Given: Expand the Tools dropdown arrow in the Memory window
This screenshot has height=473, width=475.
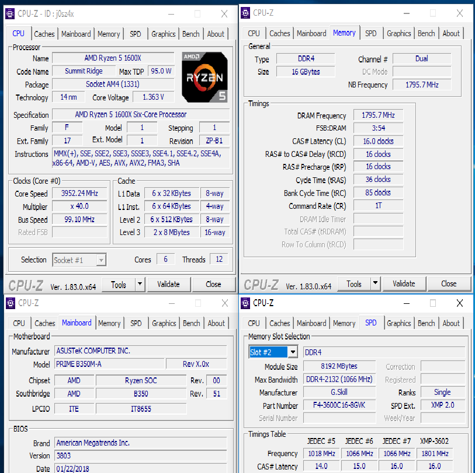Looking at the screenshot, I should pos(375,283).
